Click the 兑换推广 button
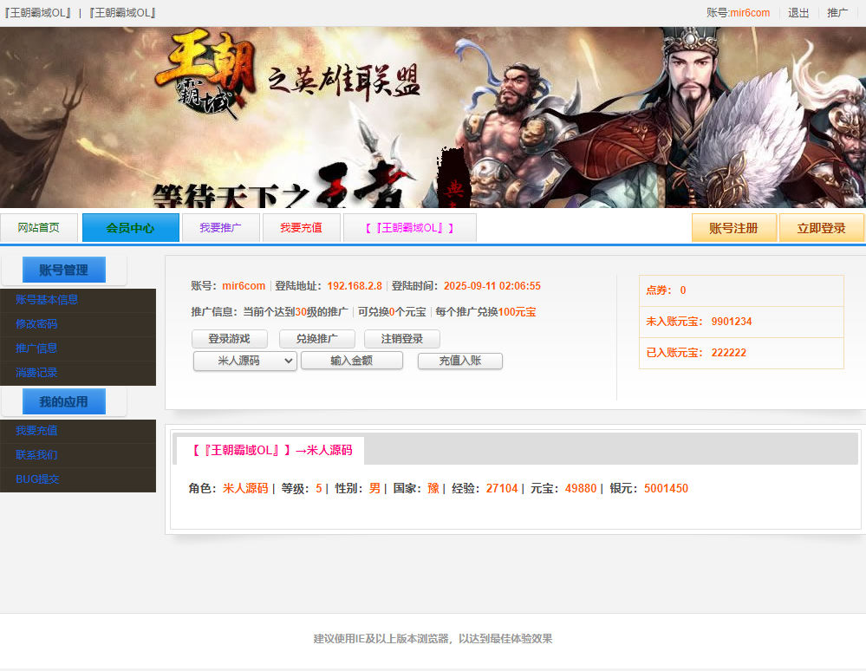This screenshot has height=671, width=866. click(x=317, y=339)
